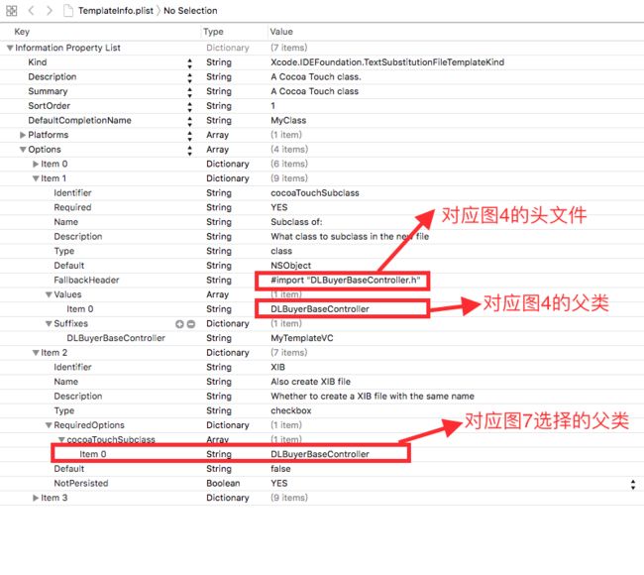Select the 'Subclass of:' value
The width and height of the screenshot is (644, 575).
pos(296,222)
